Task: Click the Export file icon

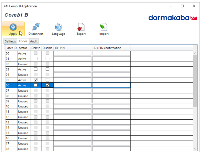Action: (81, 27)
